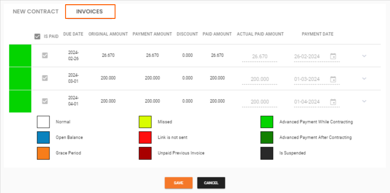
Task: Toggle paid checkbox for 2024-04-01 invoice
Action: click(45, 101)
